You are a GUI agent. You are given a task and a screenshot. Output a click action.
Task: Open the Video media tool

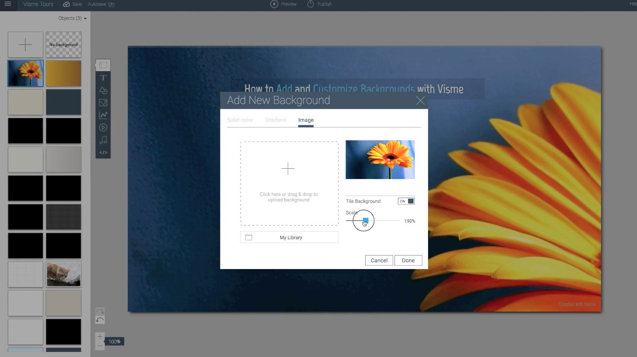click(103, 127)
